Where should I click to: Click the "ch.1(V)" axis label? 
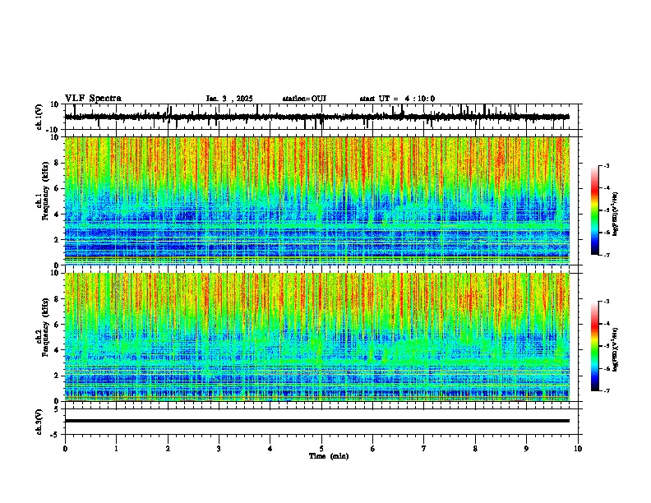point(39,117)
